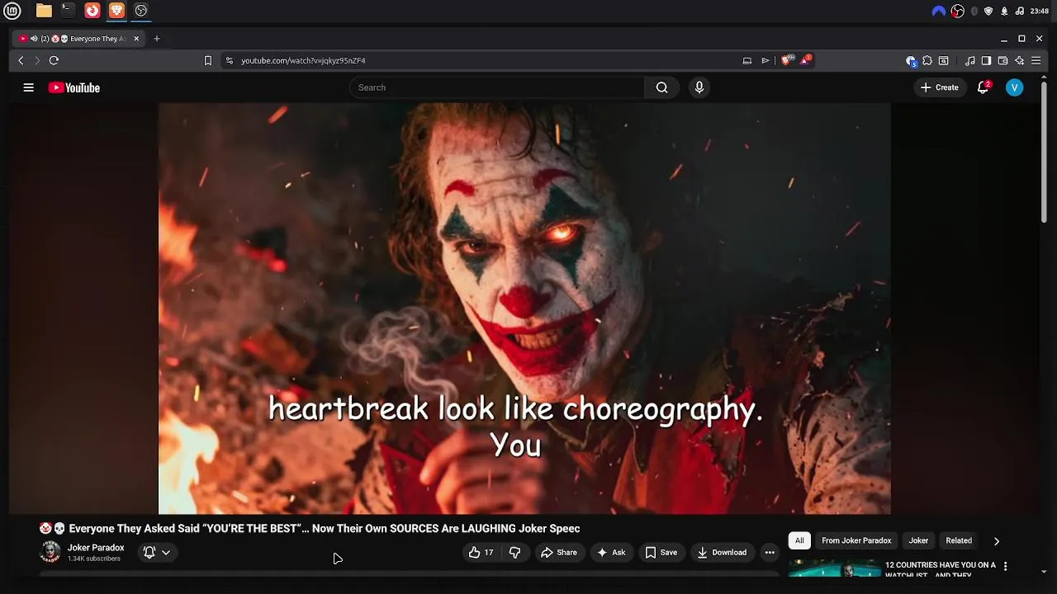Open Joker Paradox channel avatar

50,552
